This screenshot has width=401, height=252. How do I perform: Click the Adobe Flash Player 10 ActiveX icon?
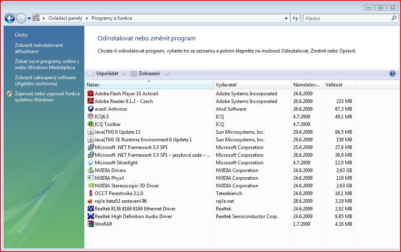(x=91, y=94)
